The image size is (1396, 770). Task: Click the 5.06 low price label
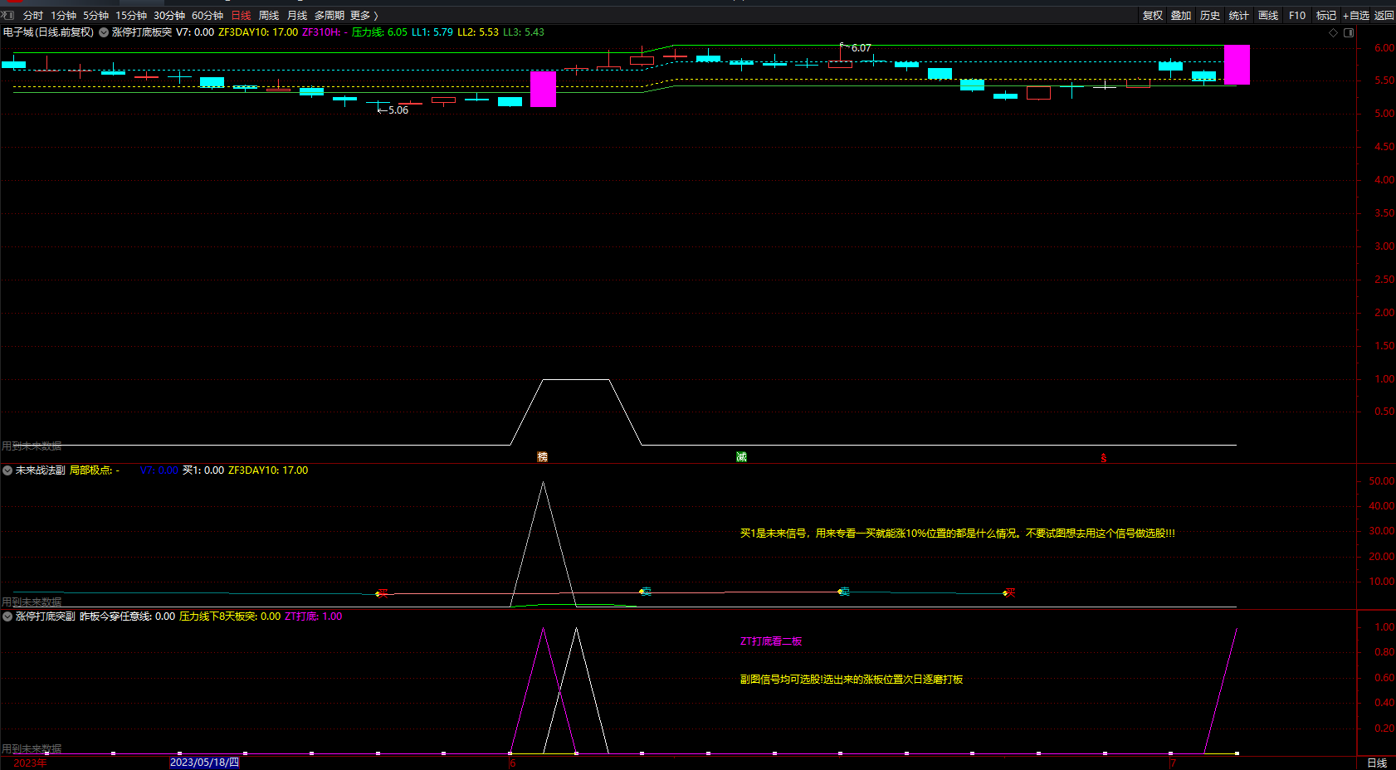click(398, 110)
